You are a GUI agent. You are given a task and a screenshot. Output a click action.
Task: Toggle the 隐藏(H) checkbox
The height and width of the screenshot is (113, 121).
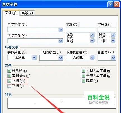(x=83, y=81)
